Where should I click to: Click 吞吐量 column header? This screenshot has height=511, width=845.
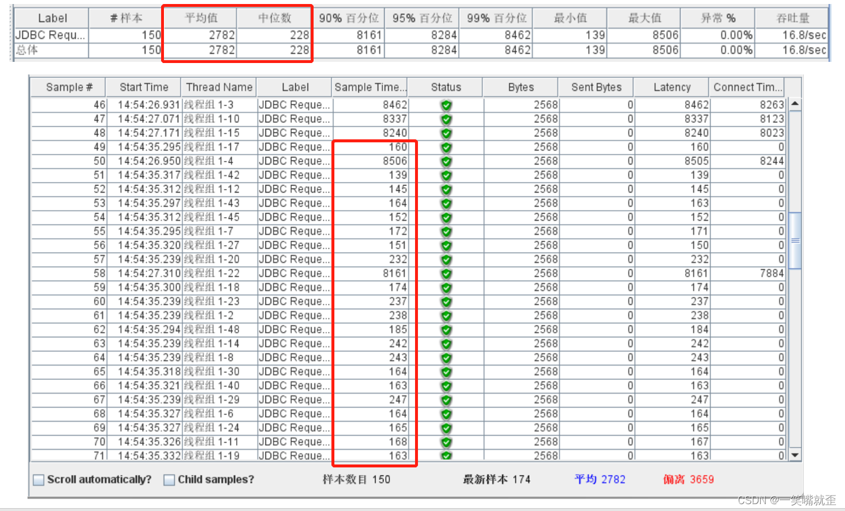792,18
